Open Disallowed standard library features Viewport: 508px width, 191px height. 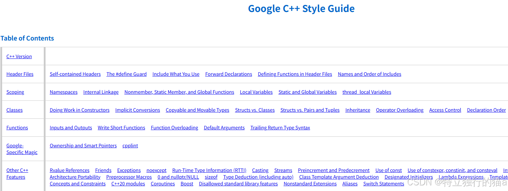[x=238, y=184]
